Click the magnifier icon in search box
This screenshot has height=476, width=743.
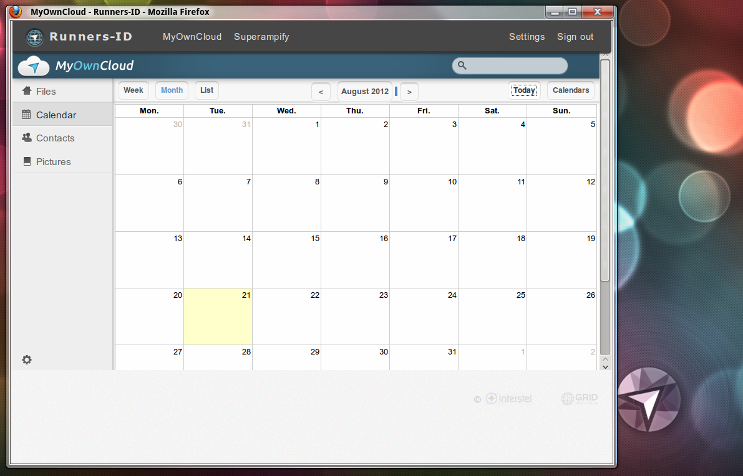[x=462, y=66]
